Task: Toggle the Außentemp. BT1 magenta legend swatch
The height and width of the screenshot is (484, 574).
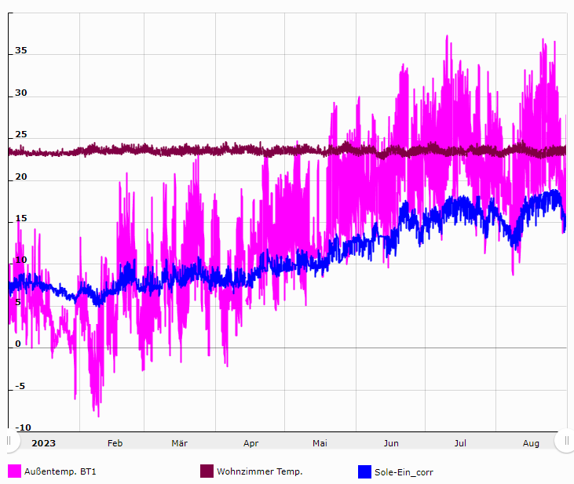Action: 14,471
